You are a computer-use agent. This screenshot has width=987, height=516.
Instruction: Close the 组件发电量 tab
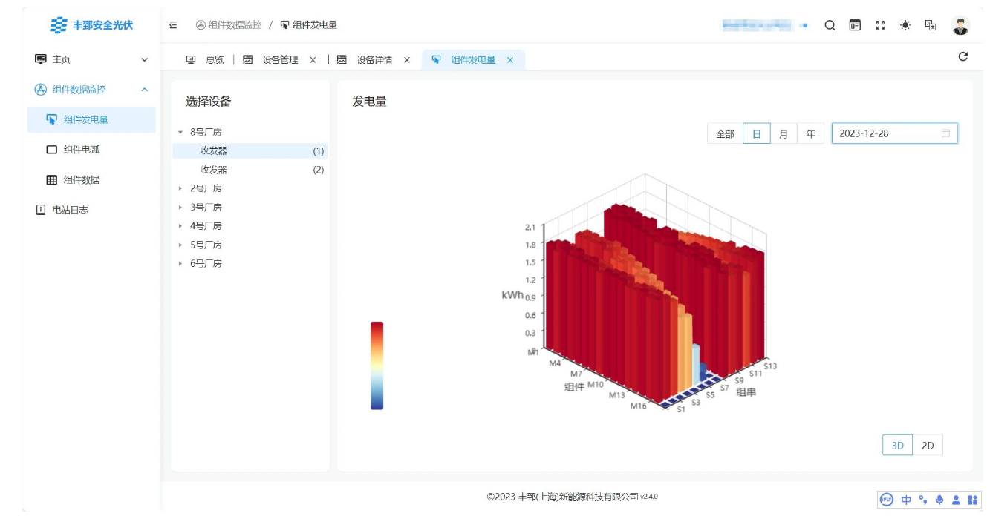[x=510, y=60]
